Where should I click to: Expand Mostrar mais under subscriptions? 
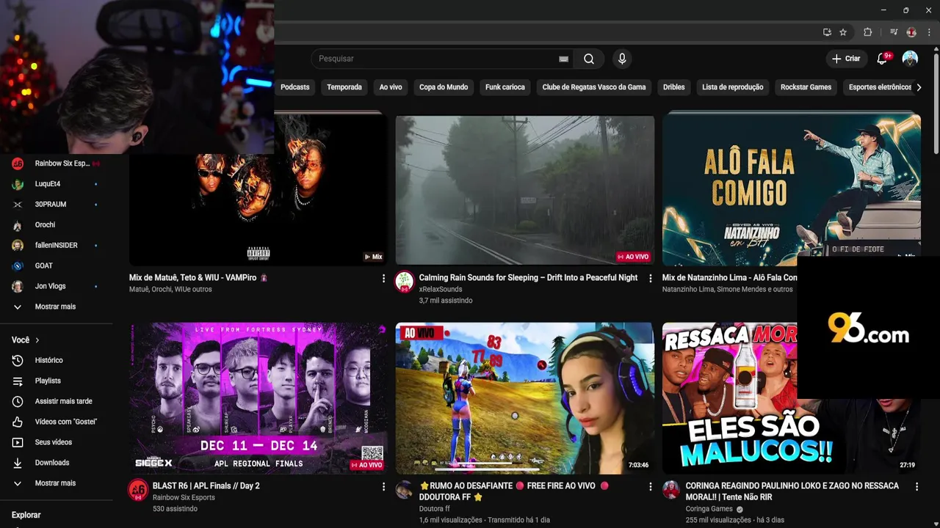(57, 307)
